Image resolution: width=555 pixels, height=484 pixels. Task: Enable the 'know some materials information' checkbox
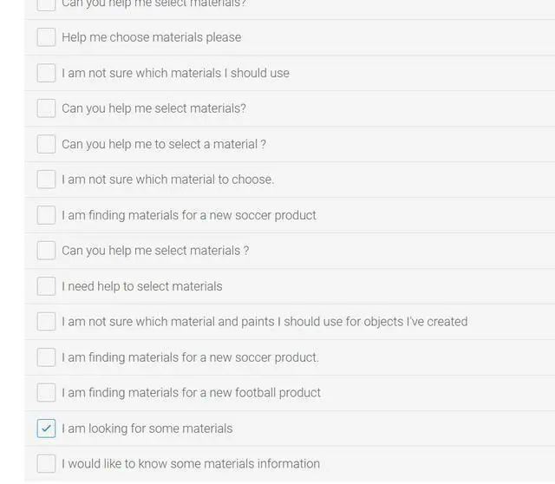pos(46,464)
